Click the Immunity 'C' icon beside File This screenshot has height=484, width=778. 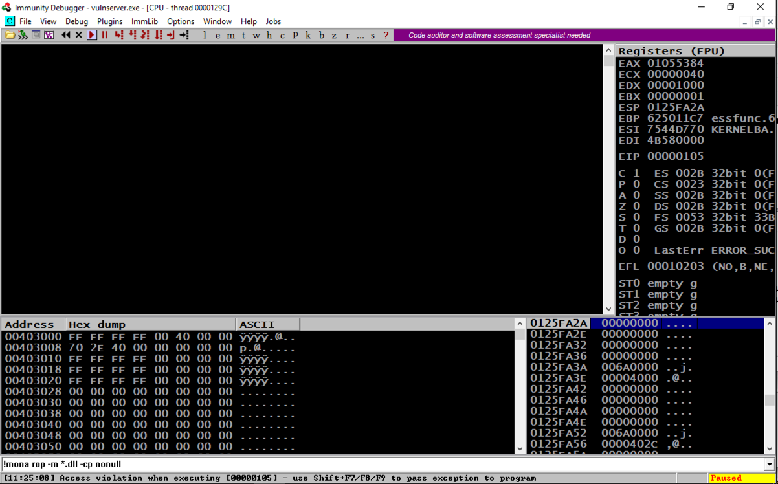click(x=9, y=21)
